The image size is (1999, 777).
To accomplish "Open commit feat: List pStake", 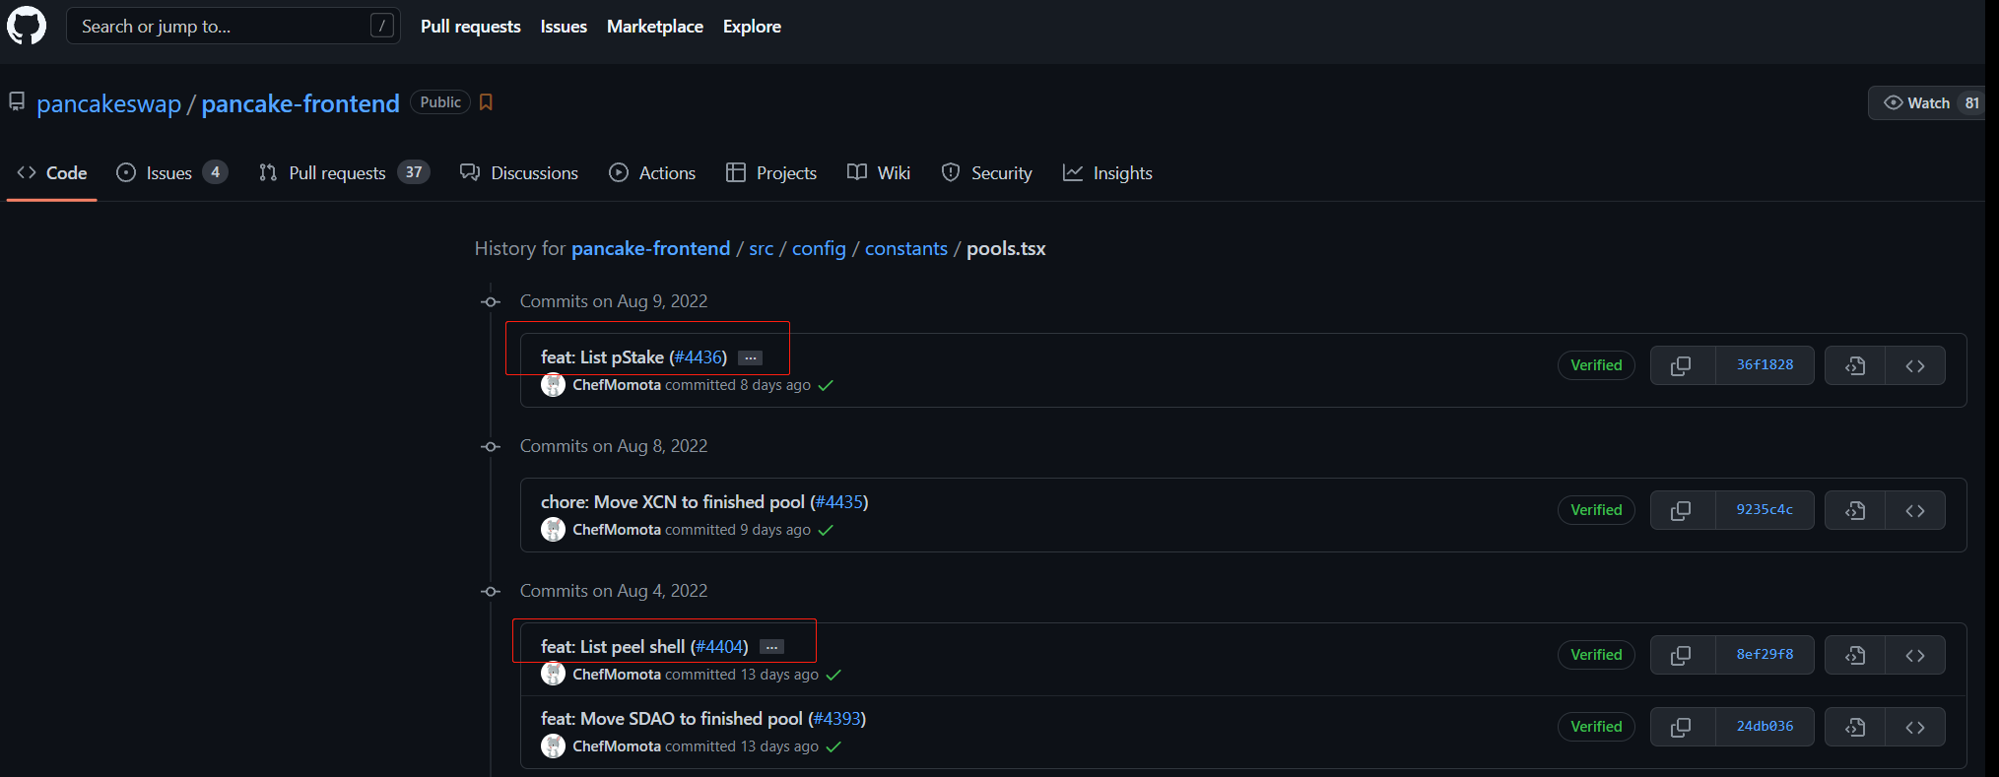I will (x=602, y=357).
